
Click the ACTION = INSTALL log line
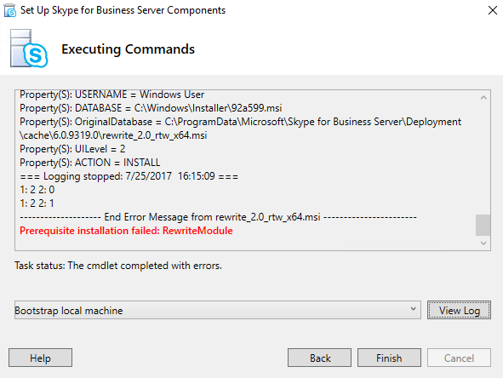(90, 163)
